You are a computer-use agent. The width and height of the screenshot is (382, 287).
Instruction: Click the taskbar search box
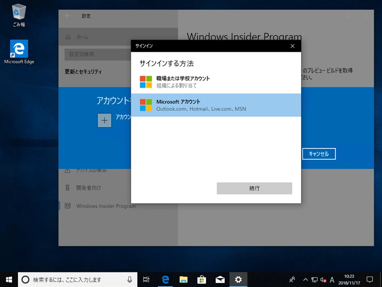77,279
